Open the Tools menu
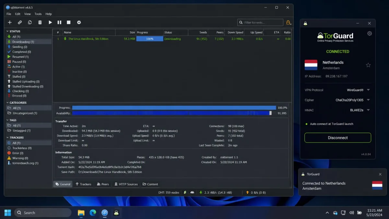The height and width of the screenshot is (219, 389). pos(38,14)
